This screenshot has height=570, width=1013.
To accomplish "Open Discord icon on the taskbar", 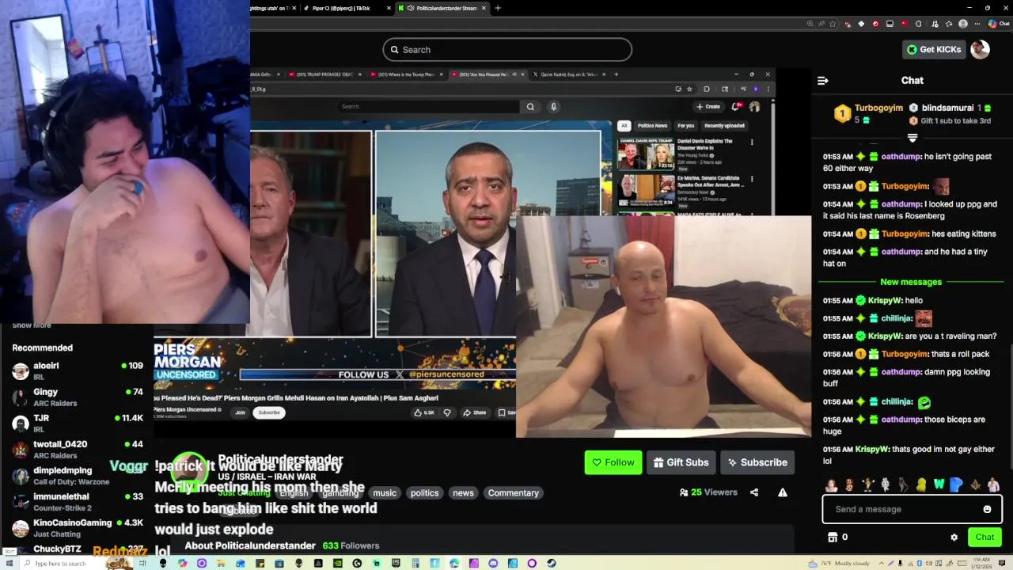I will (x=493, y=563).
